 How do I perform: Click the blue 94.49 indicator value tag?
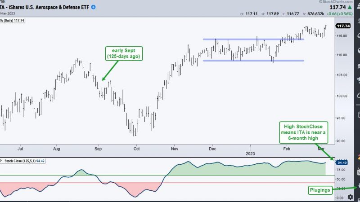(x=342, y=162)
